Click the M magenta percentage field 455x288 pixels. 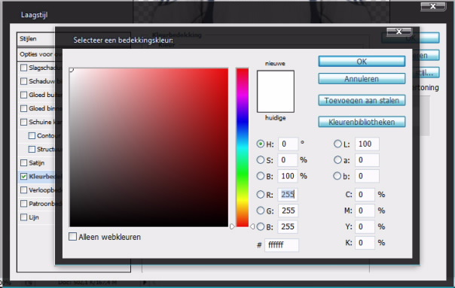click(x=365, y=211)
